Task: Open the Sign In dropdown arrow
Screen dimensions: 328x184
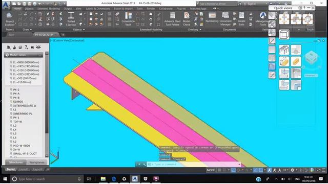Action: [266, 4]
